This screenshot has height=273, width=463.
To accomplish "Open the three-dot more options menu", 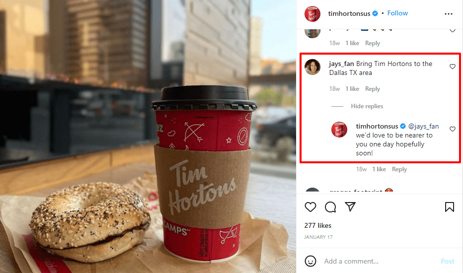I will (x=448, y=14).
